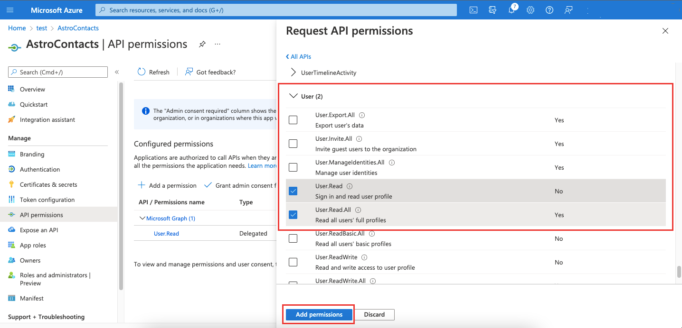Check the User.ReadBasic.All checkbox
Image resolution: width=682 pixels, height=328 pixels.
tap(293, 238)
